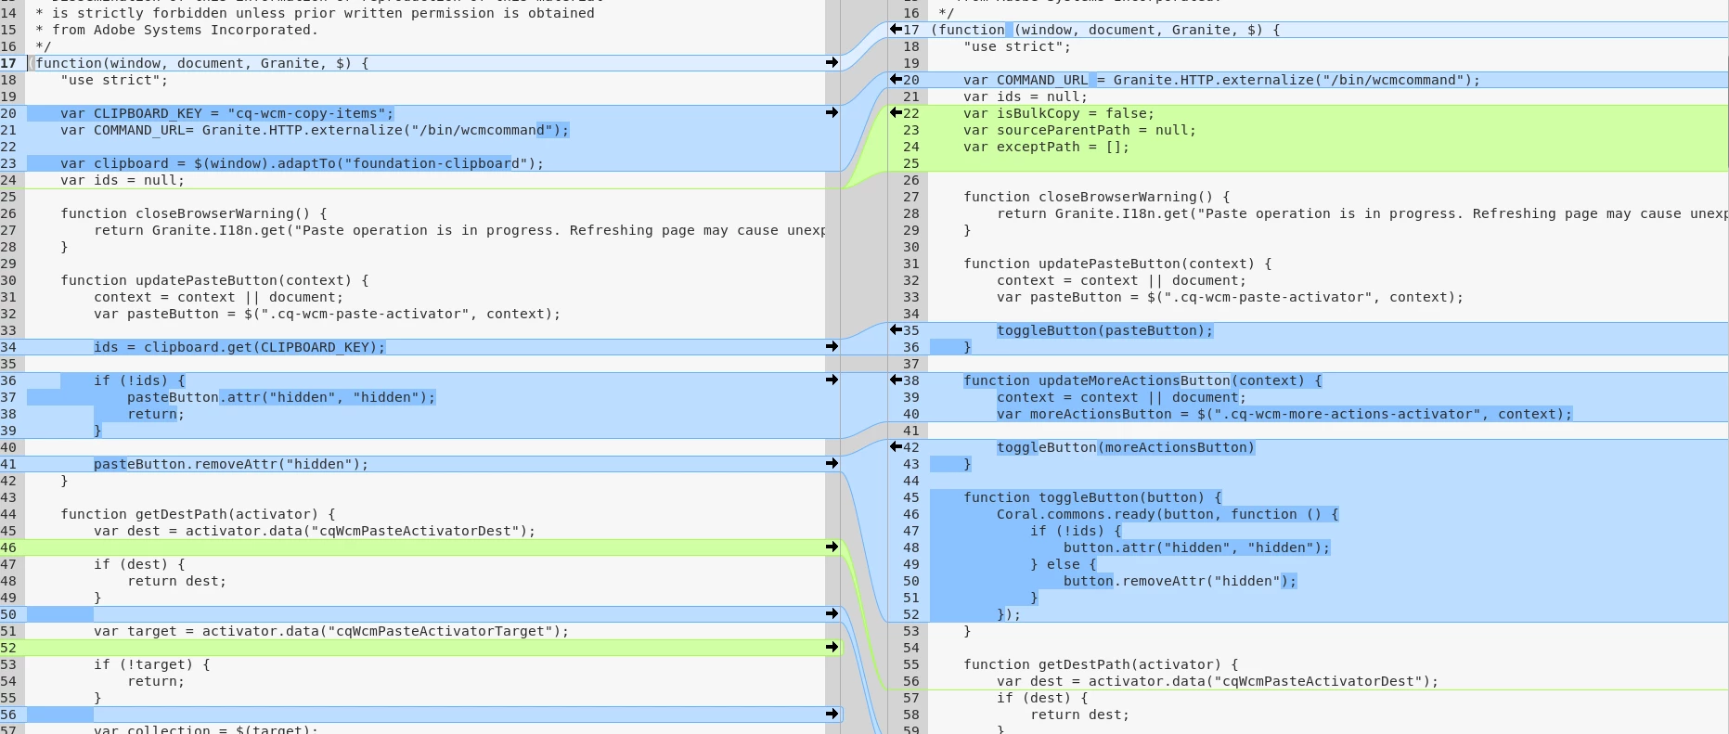Click 'var clipboard = $(window).adaptTo' line in left pane
The image size is (1729, 734).
303,163
